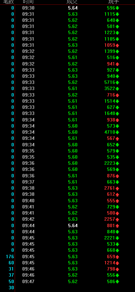Click the red up arrow beside volume 716
The image size is (135, 292).
117,95
